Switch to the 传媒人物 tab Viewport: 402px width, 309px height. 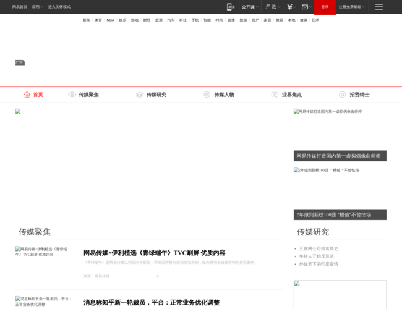coord(224,95)
